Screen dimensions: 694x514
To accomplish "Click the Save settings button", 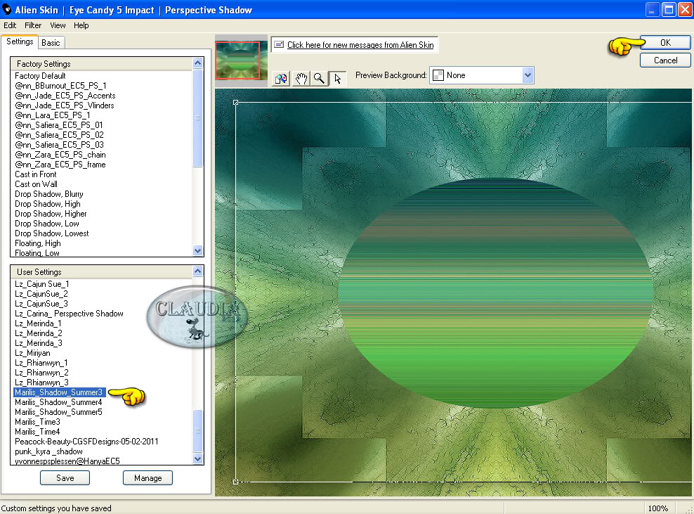I will click(65, 477).
